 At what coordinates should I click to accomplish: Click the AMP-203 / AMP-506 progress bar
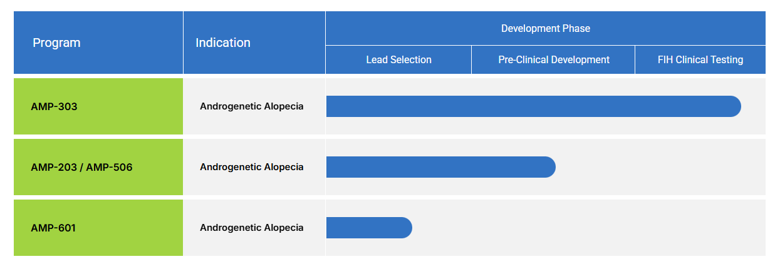(x=439, y=167)
